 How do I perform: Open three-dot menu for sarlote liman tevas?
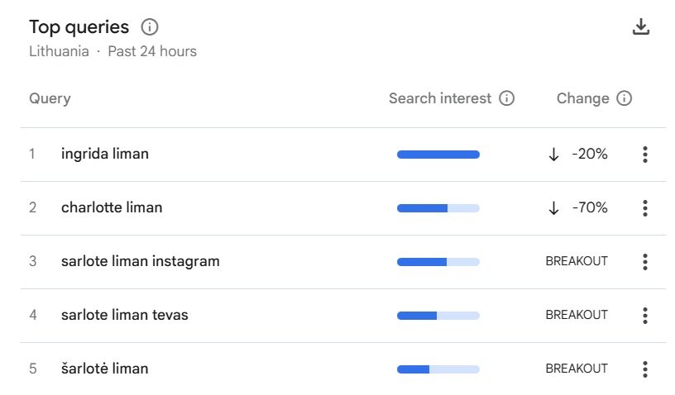tap(644, 316)
